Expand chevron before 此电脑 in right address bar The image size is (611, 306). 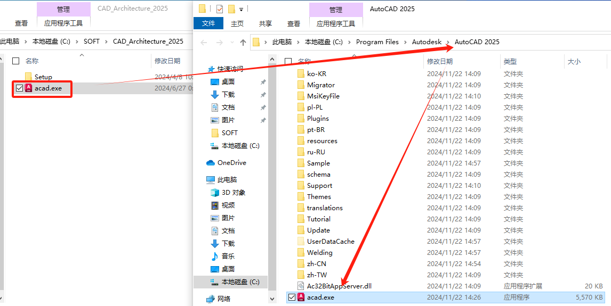(266, 42)
